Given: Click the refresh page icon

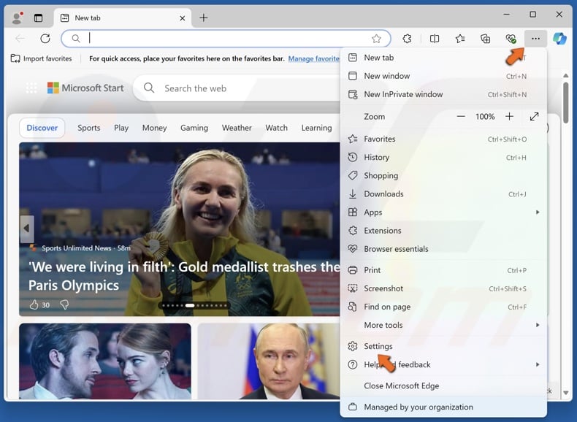Looking at the screenshot, I should 45,39.
